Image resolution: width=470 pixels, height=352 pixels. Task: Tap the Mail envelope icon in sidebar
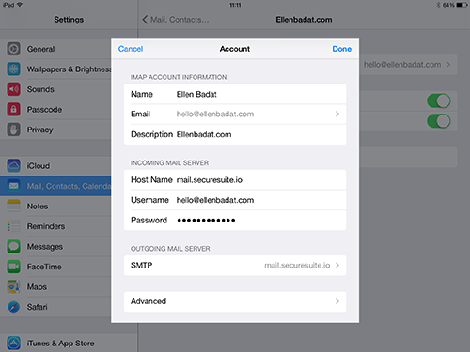click(13, 186)
